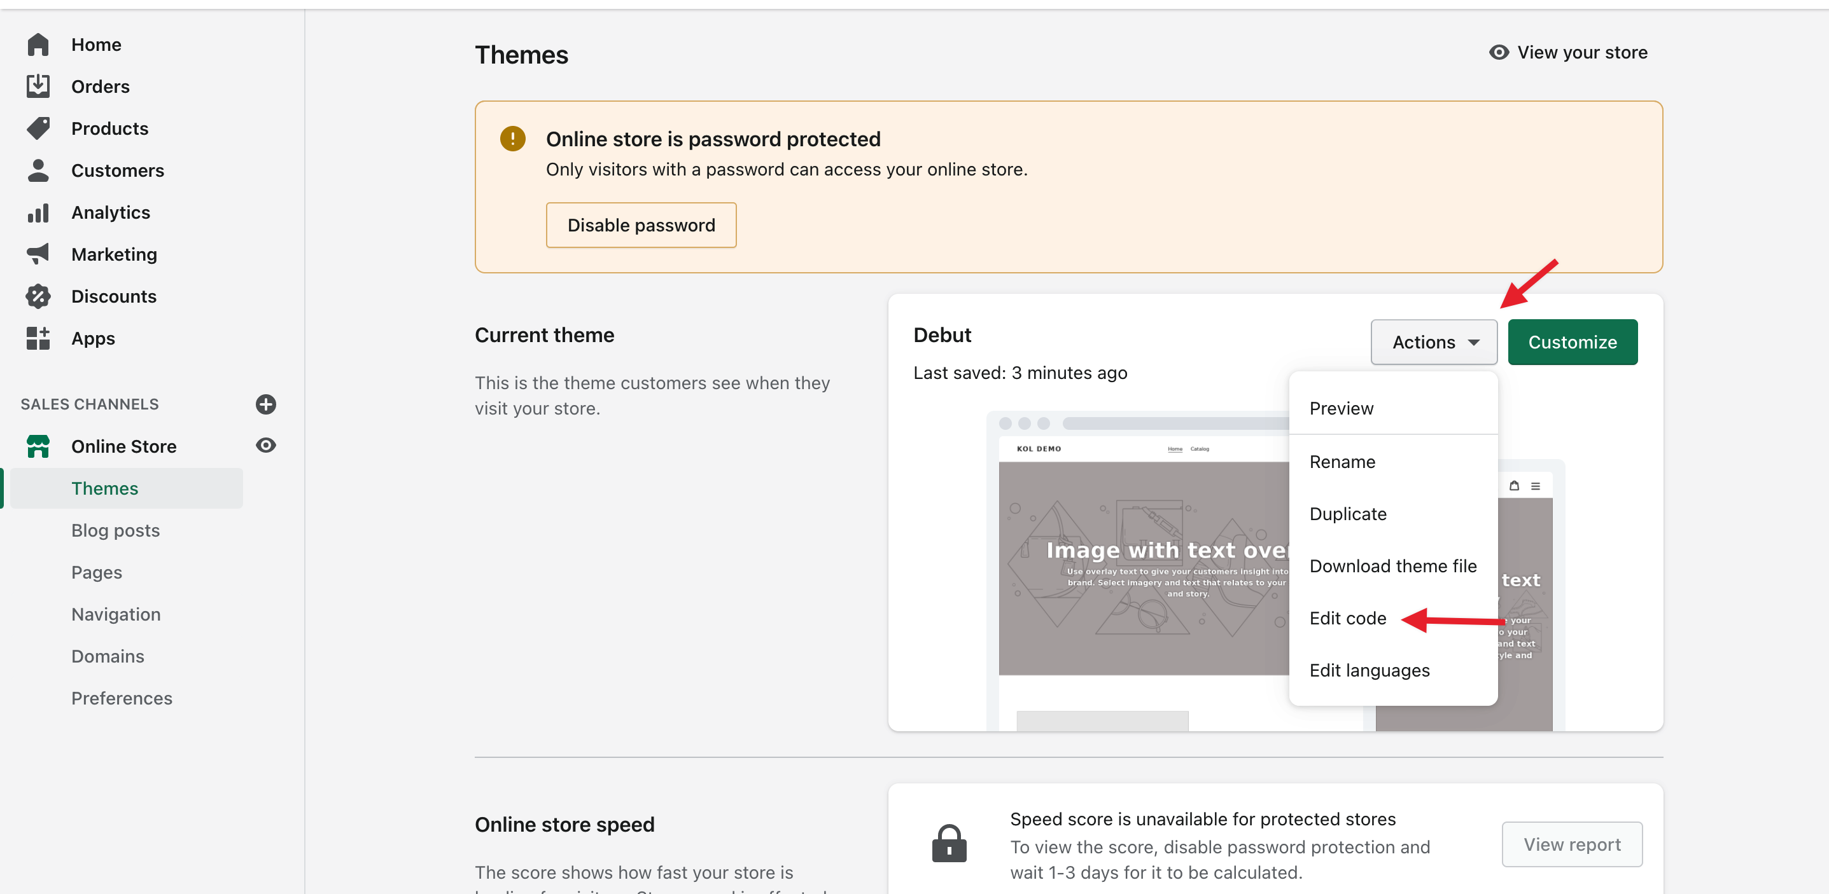This screenshot has height=894, width=1829.
Task: Click the green Customize button
Action: [x=1572, y=342]
